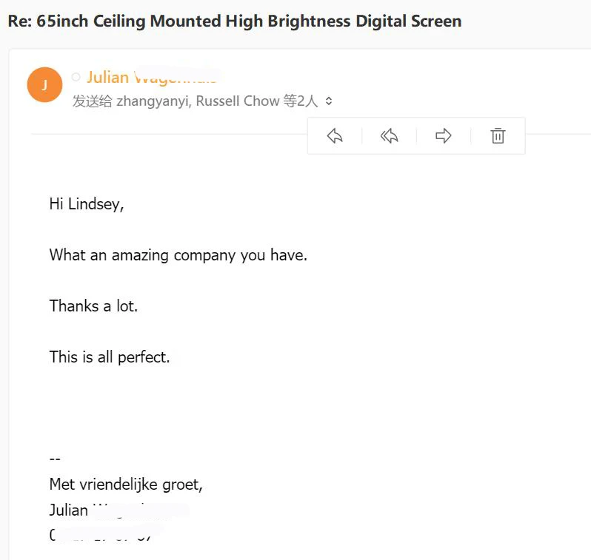Reply to Julian's email
Image resolution: width=591 pixels, height=560 pixels.
(x=335, y=136)
